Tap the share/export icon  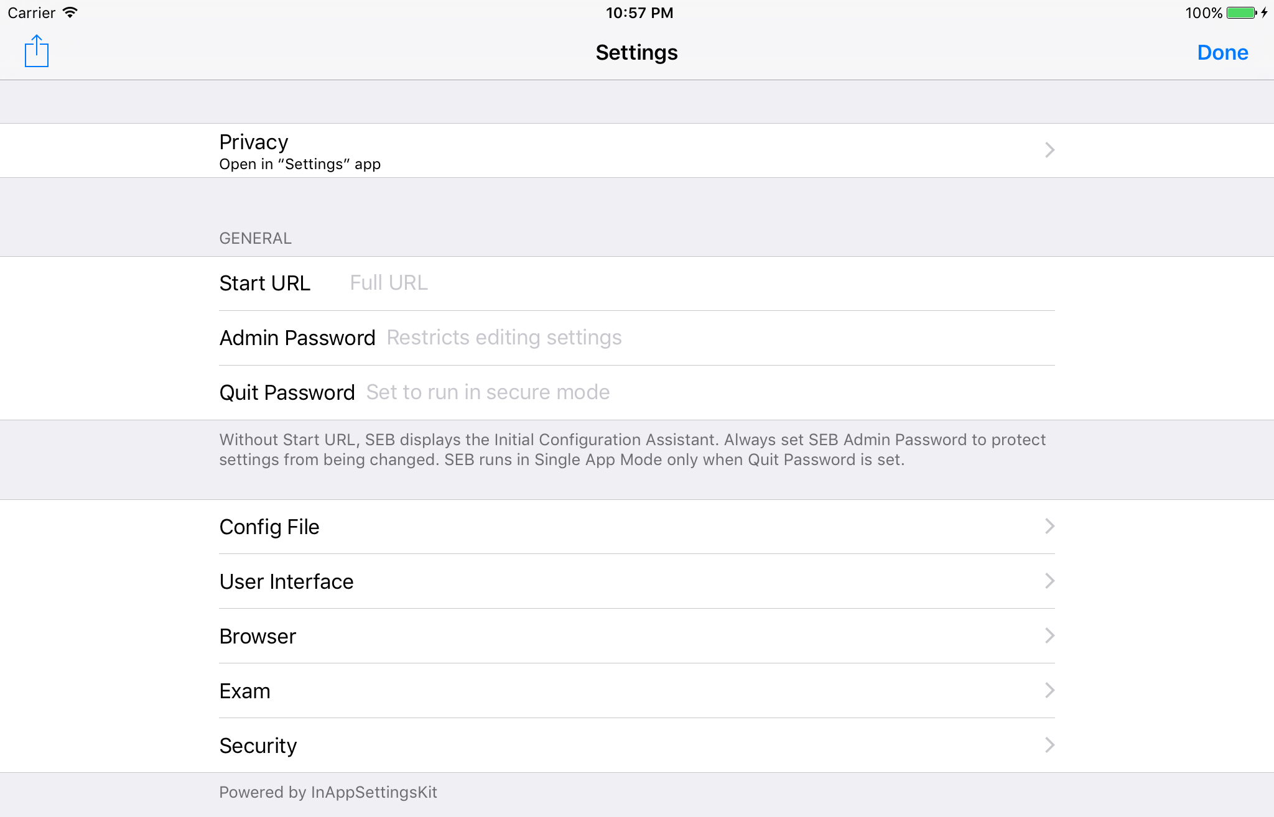[x=37, y=51]
